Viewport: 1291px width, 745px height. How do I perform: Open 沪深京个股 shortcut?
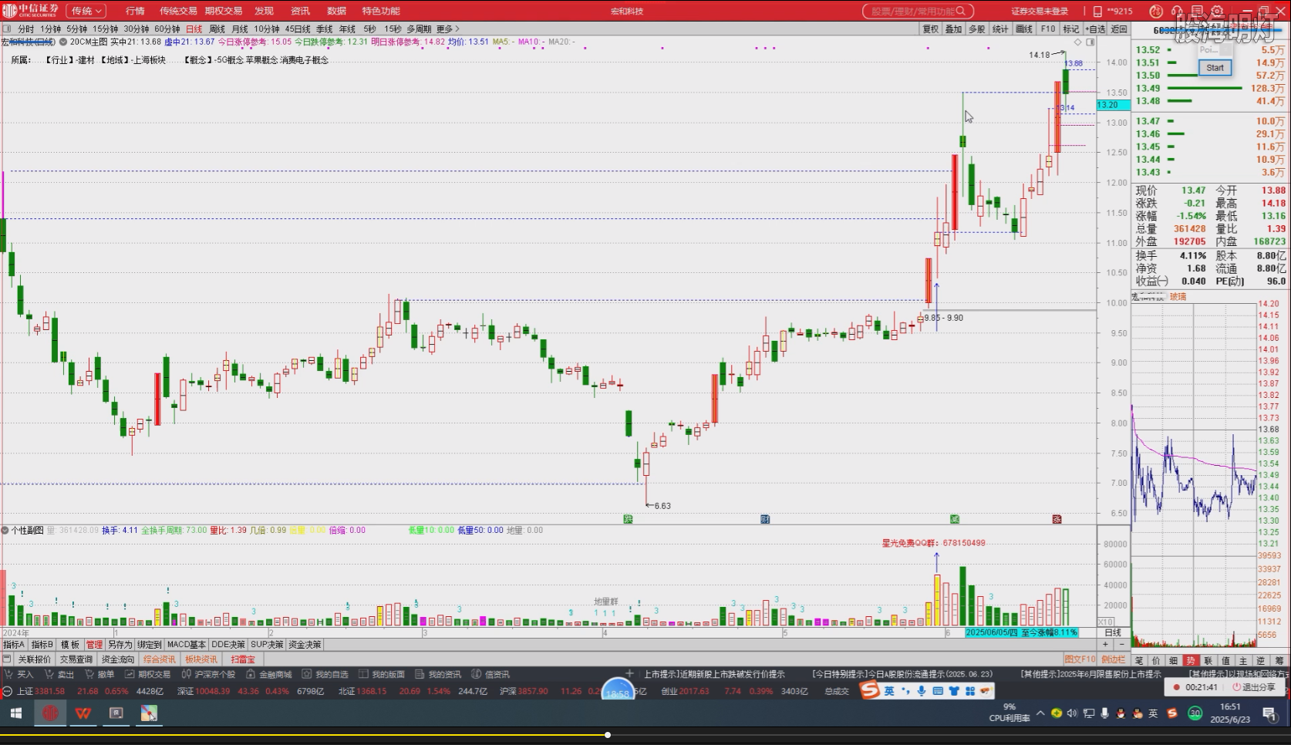[x=207, y=675]
